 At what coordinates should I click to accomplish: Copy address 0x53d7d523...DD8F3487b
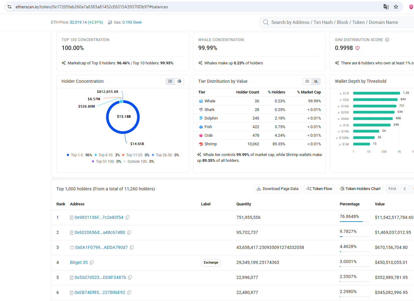pyautogui.click(x=130, y=277)
